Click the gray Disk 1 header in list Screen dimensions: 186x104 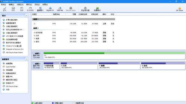73,19
